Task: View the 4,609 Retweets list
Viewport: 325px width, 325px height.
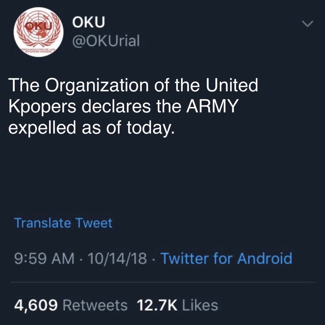Action: coord(71,305)
